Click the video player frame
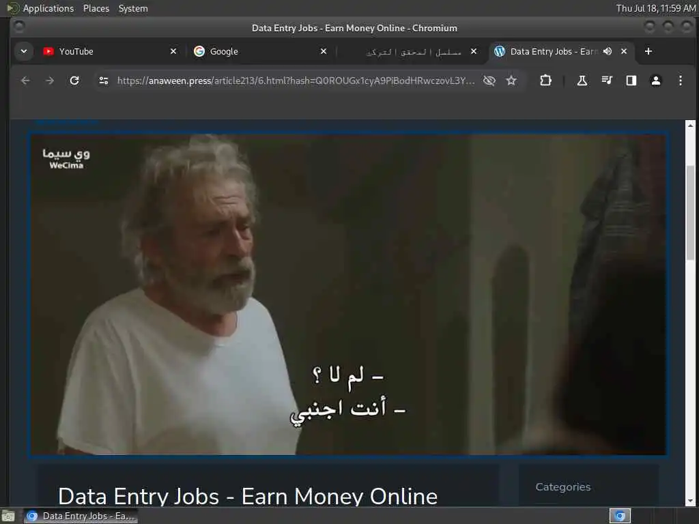Viewport: 699px width, 524px height. tap(348, 295)
